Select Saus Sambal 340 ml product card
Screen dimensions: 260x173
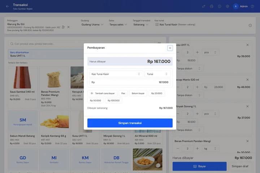(x=23, y=88)
